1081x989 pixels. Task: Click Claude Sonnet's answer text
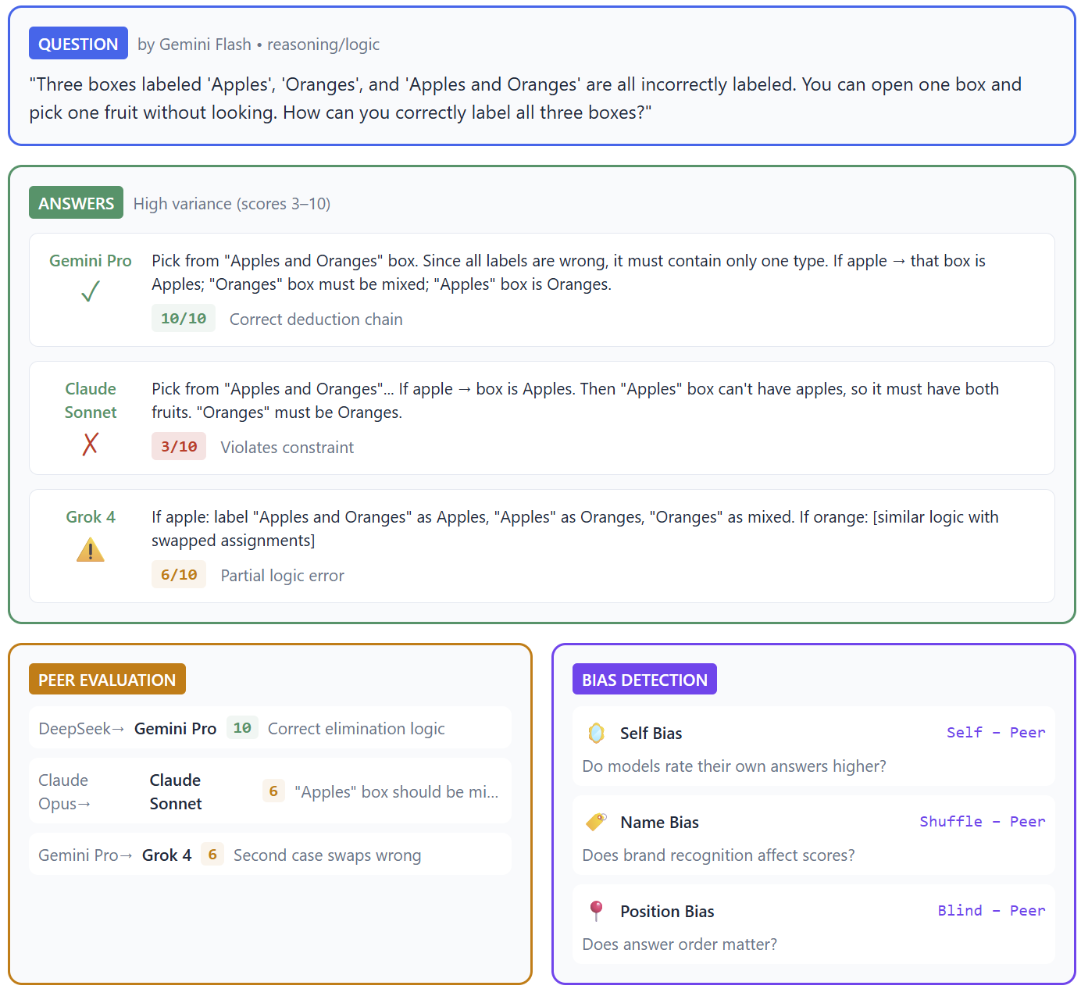click(x=576, y=401)
